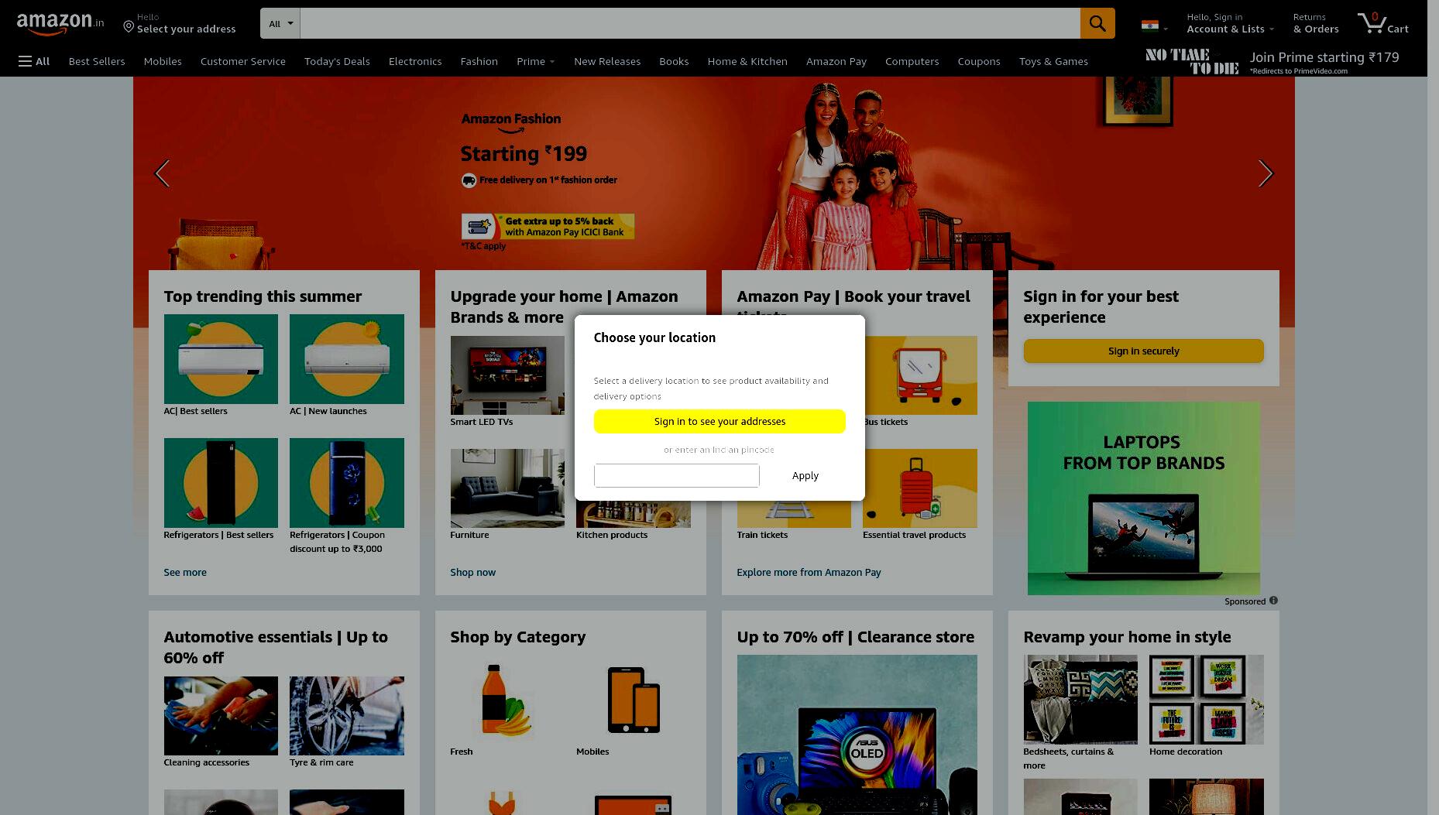Click Returns & Orders link
Viewport: 1439px width, 815px height.
pos(1316,23)
